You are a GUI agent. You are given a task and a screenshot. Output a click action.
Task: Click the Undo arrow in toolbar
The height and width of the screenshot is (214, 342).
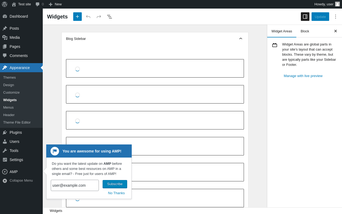point(88,17)
